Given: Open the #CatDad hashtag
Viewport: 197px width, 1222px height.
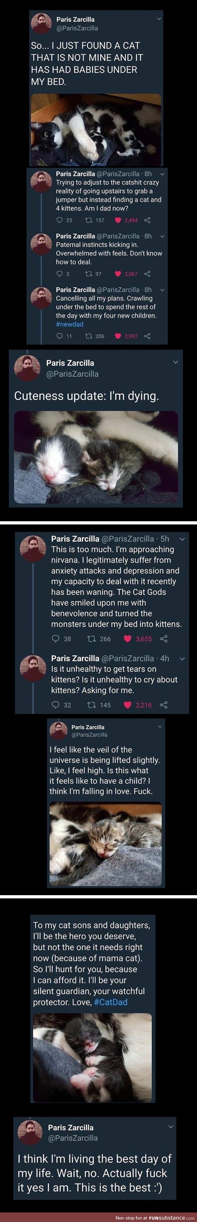Looking at the screenshot, I should pyautogui.click(x=110, y=1002).
